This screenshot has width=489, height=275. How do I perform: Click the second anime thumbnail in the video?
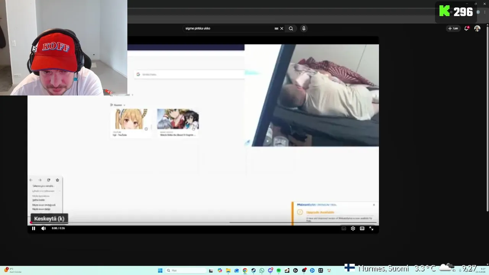[x=178, y=119]
